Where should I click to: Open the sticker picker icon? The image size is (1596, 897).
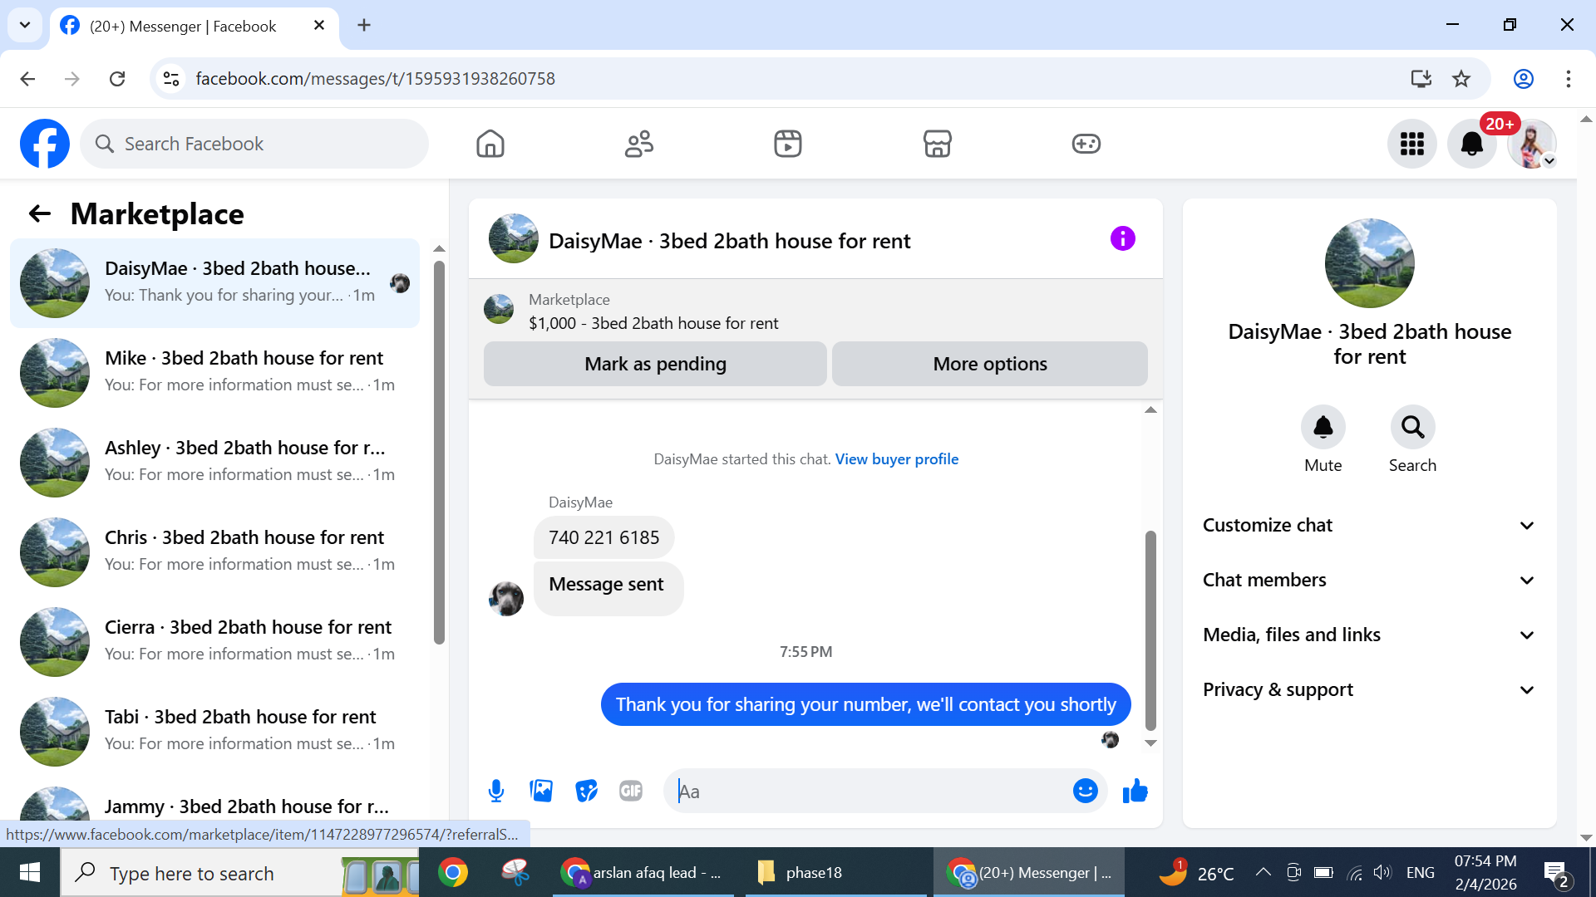click(x=586, y=791)
